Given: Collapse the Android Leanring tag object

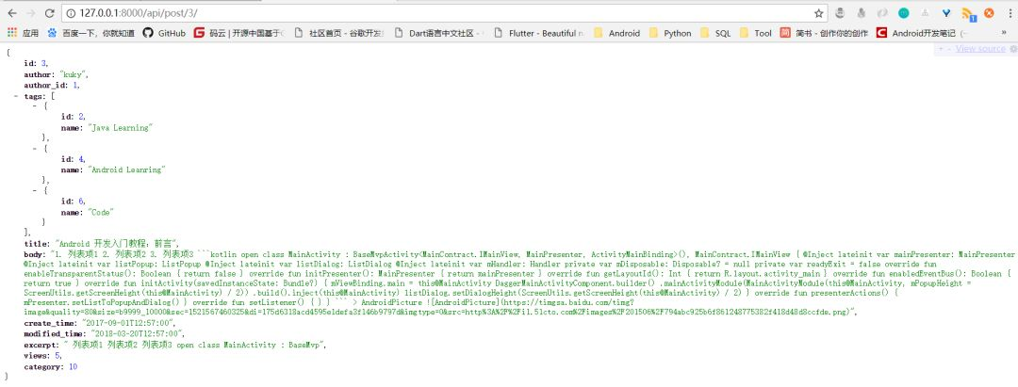Looking at the screenshot, I should pyautogui.click(x=34, y=149).
